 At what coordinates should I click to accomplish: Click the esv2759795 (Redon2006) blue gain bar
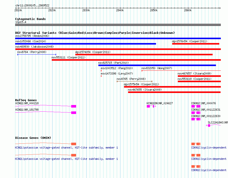click(x=118, y=38)
